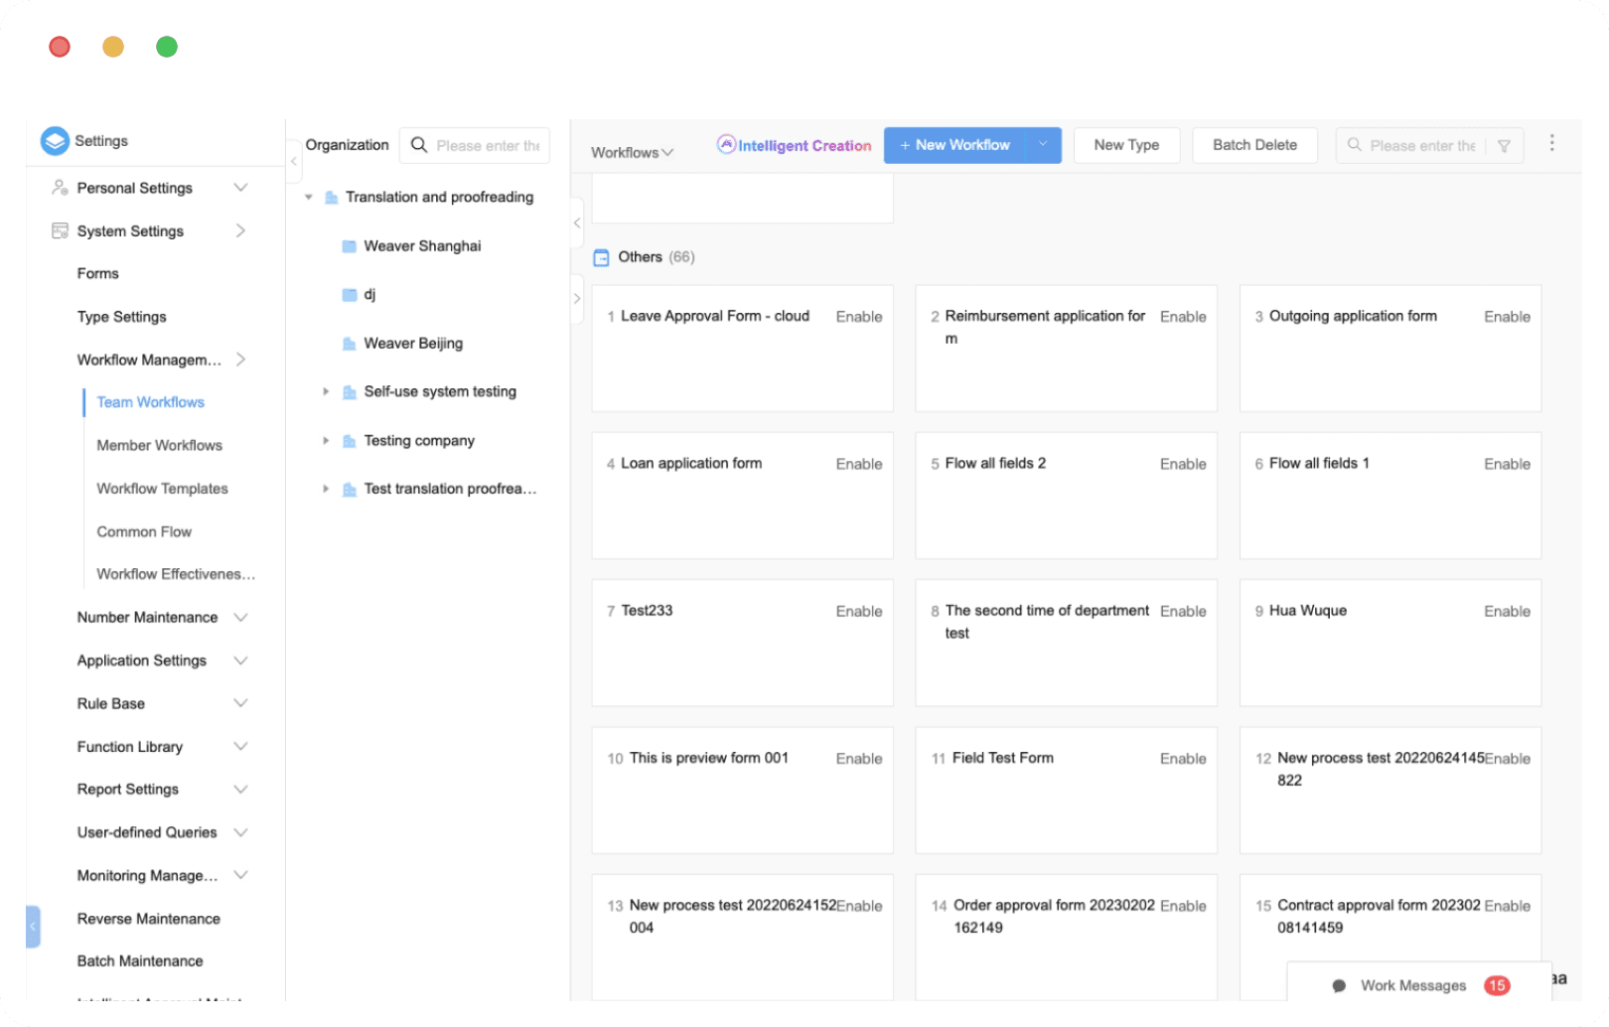1609x1027 pixels.
Task: Expand User-defined Queries chevron
Action: pyautogui.click(x=240, y=832)
